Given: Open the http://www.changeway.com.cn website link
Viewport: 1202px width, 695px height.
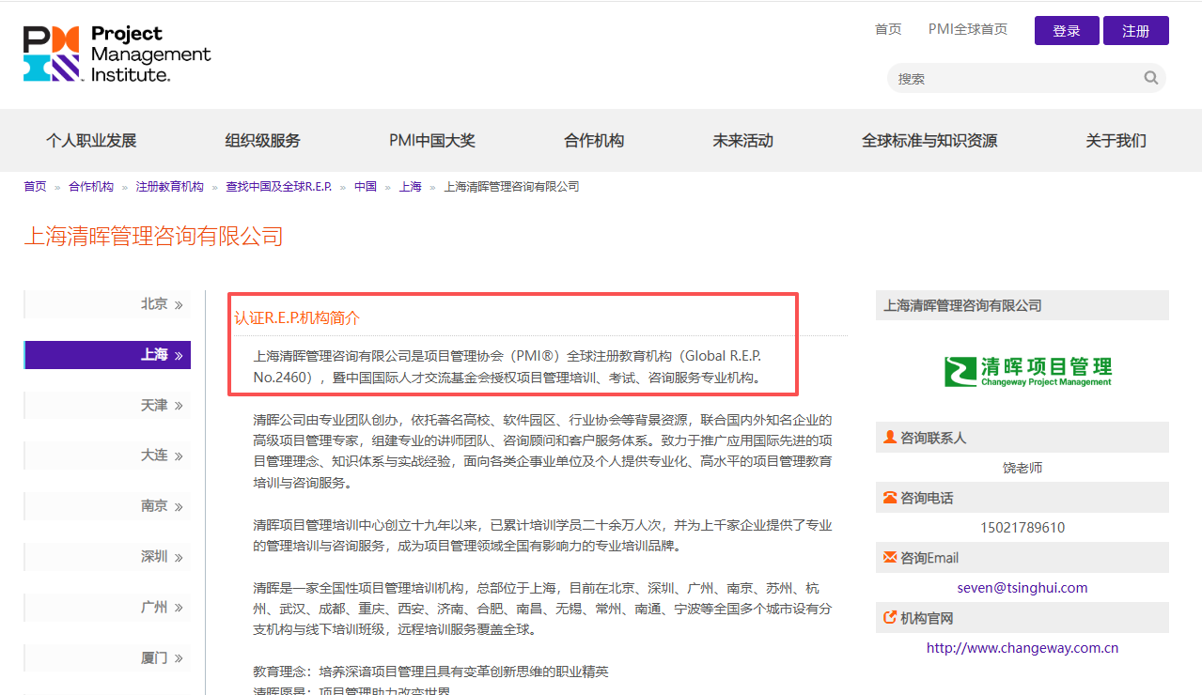Looking at the screenshot, I should tap(1022, 648).
